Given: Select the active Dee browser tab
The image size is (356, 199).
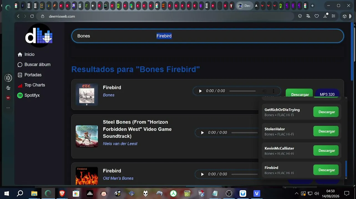Looking at the screenshot, I should pos(244,6).
